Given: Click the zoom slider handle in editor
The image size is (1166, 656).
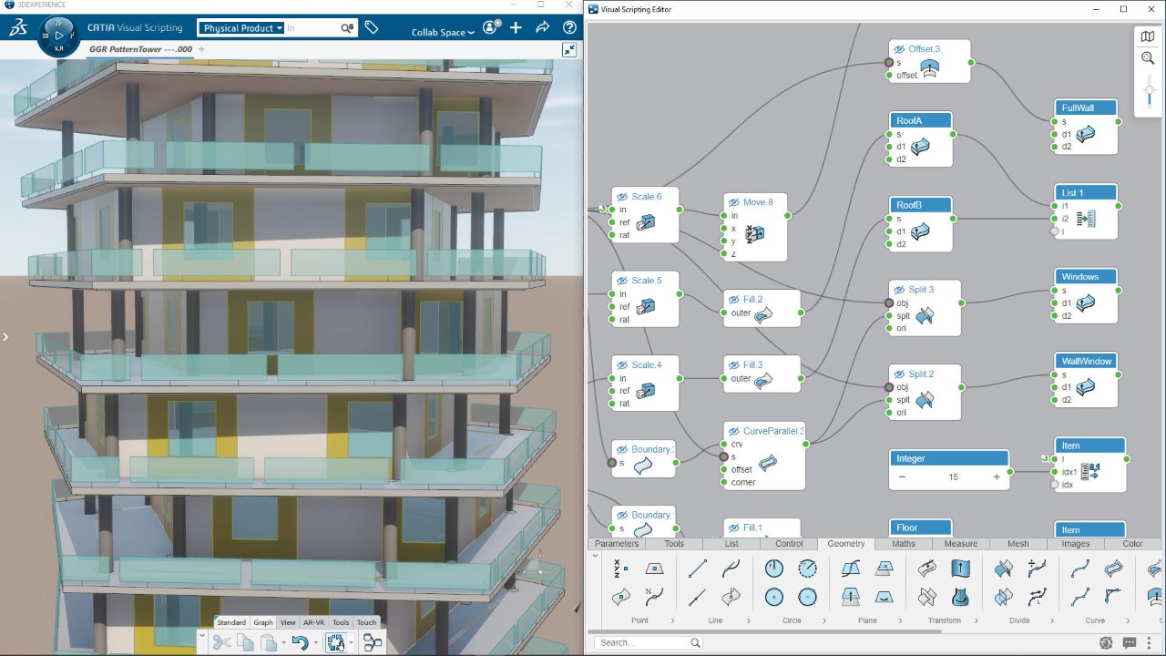Looking at the screenshot, I should click(1148, 90).
